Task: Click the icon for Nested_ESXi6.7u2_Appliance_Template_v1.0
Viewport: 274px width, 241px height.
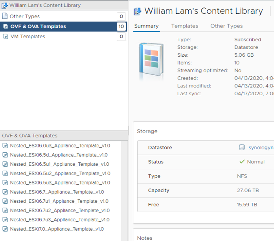Action: pos(5,210)
